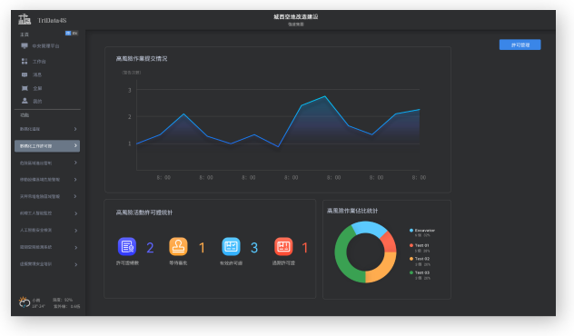Click the y-axis label "3" on line chart
The width and height of the screenshot is (574, 336).
[x=130, y=90]
